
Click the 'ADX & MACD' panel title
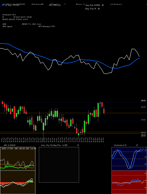tap(9, 145)
